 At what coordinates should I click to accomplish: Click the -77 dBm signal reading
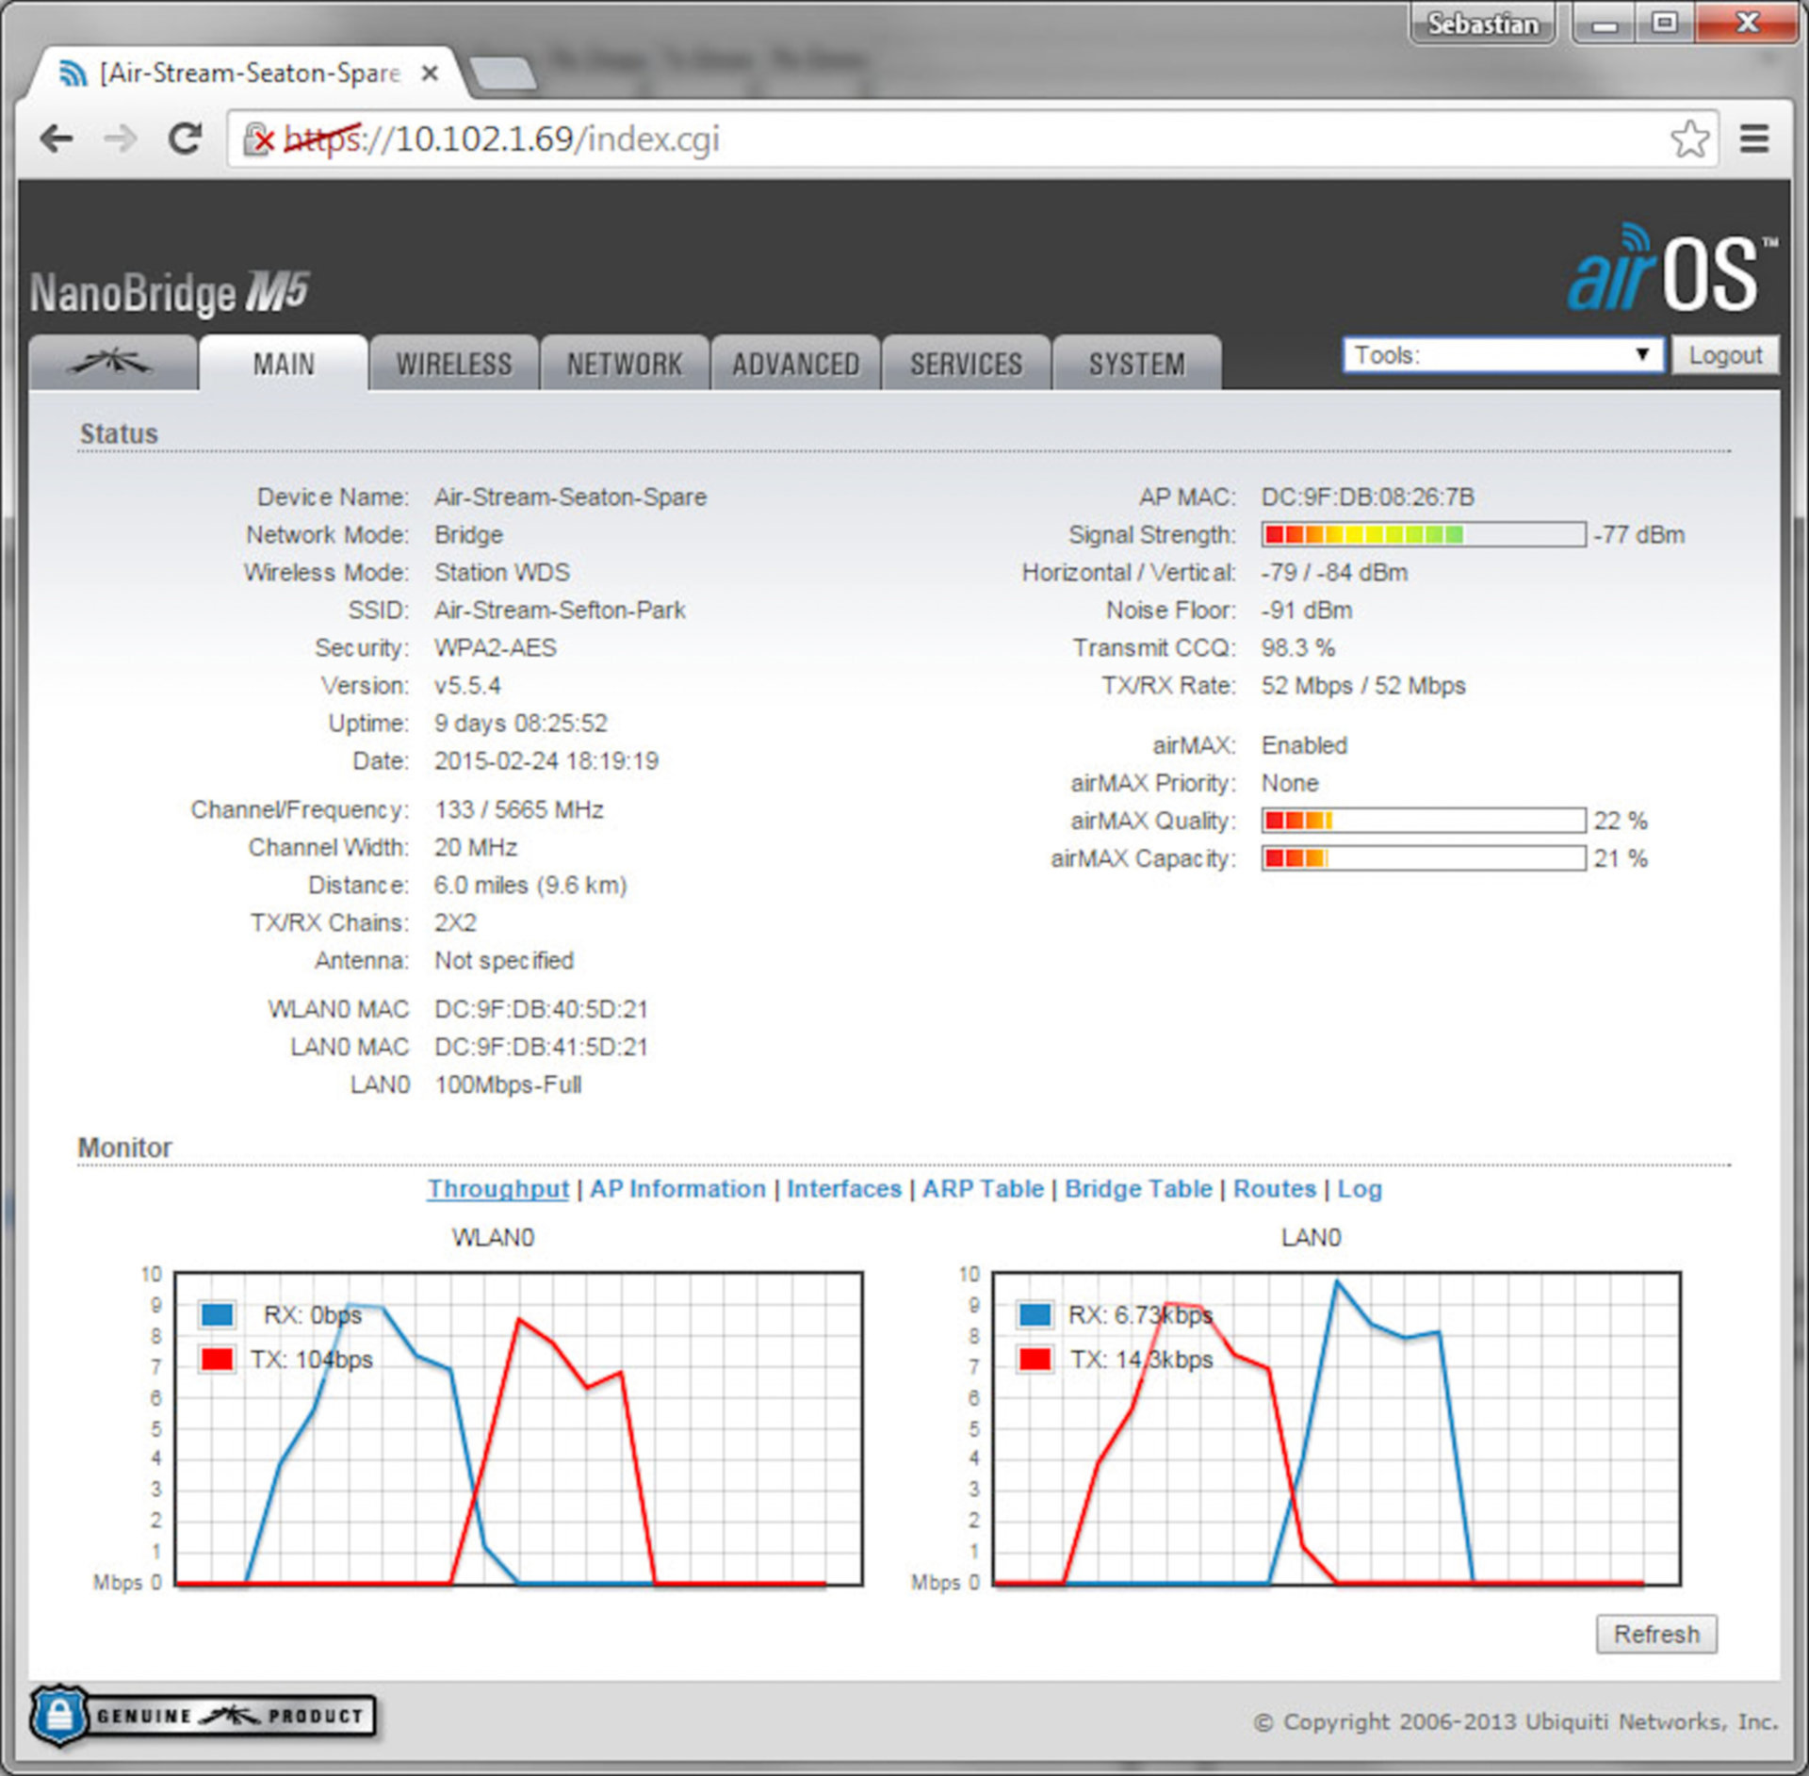pos(1638,534)
